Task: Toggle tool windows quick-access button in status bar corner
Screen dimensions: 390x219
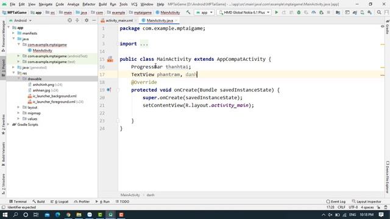Action: 3,207
